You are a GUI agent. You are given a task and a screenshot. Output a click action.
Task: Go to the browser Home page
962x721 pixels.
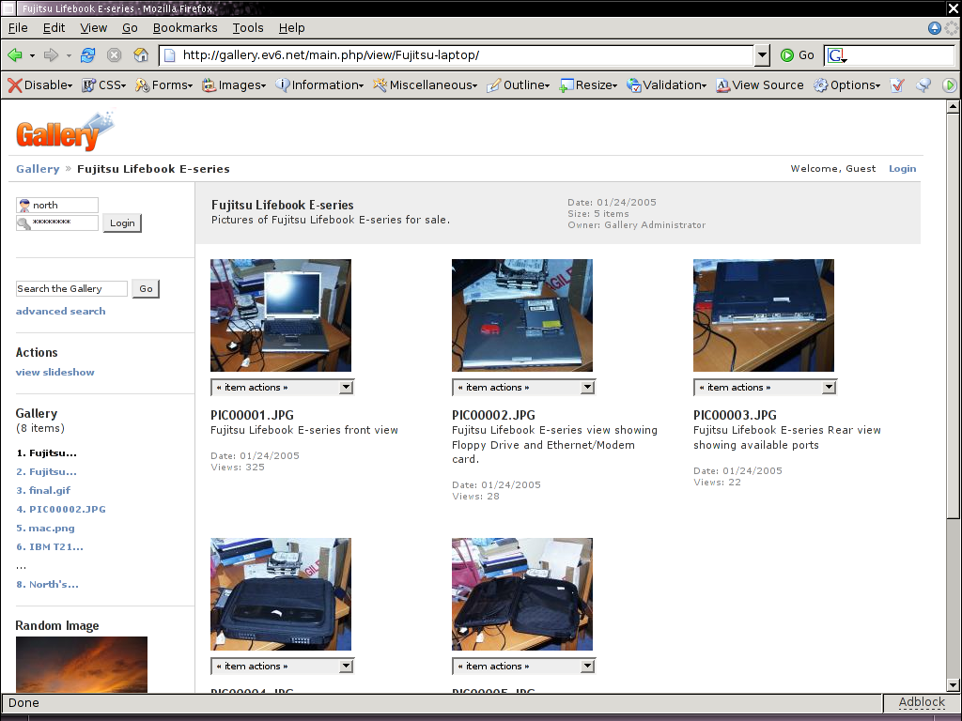point(141,55)
